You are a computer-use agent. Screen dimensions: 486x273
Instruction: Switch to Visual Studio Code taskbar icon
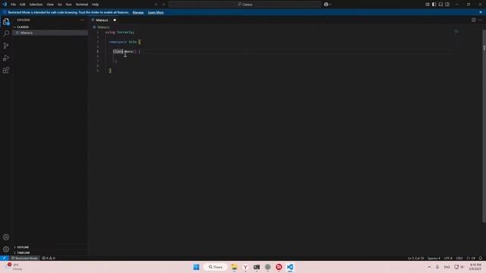pos(290,267)
